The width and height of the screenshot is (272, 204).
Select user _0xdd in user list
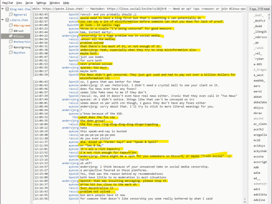(258, 26)
